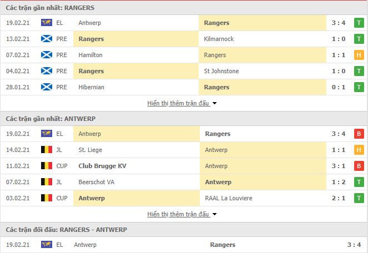Open St Johnstone team name
Viewport: 368px width, 253px height.
click(221, 71)
